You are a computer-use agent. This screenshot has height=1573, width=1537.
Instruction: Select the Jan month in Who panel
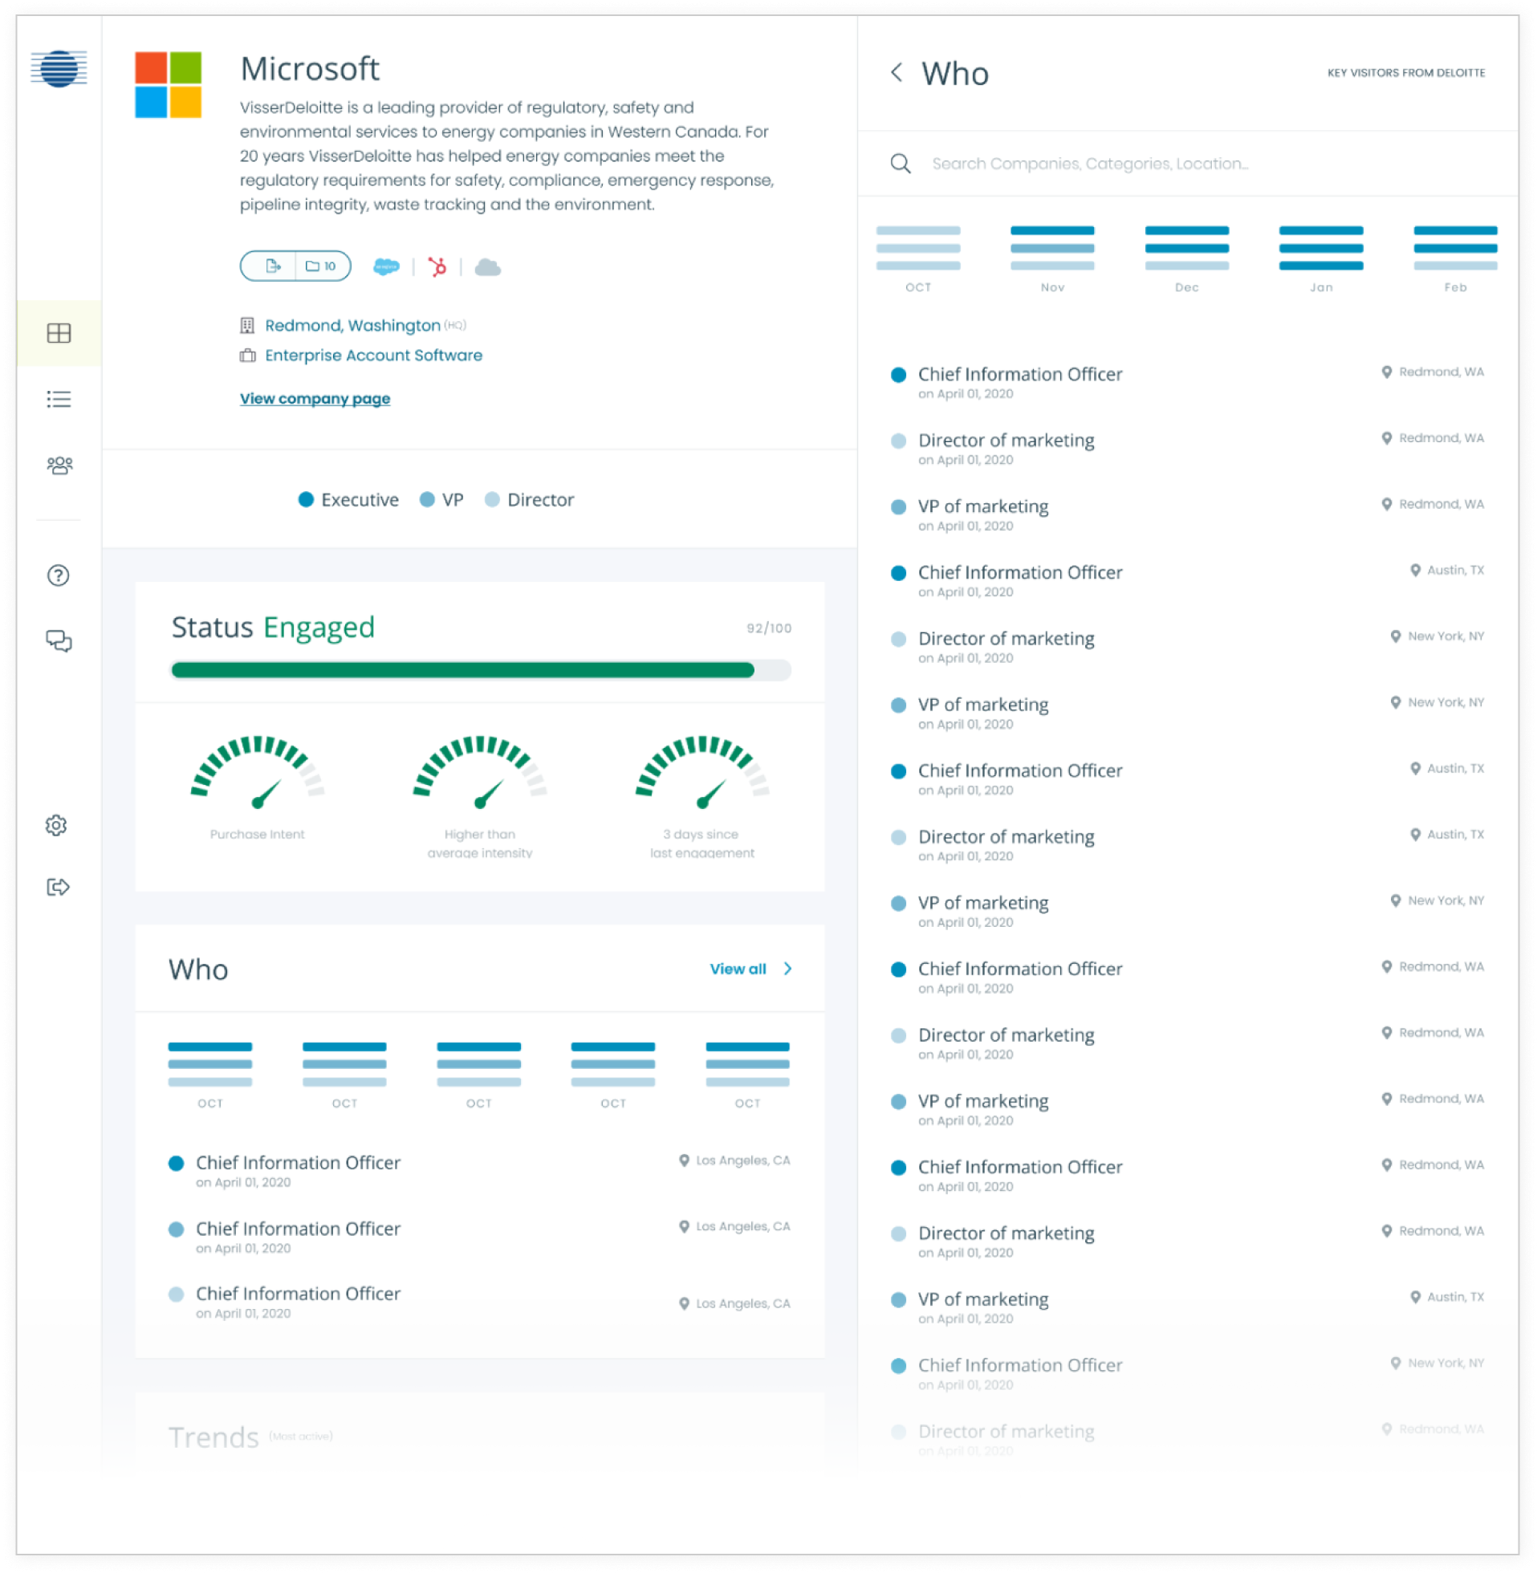pos(1320,258)
